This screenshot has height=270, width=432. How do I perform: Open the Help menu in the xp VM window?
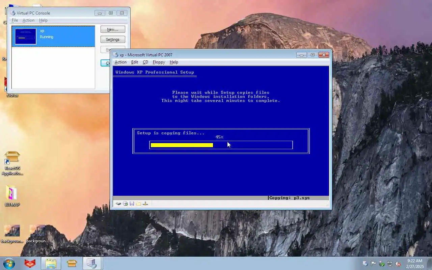pos(174,62)
